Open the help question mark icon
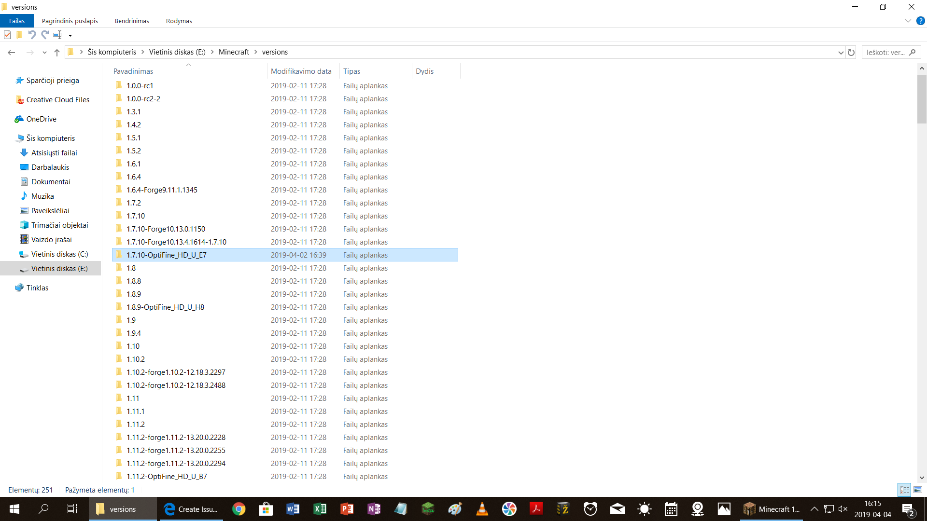 (x=921, y=21)
